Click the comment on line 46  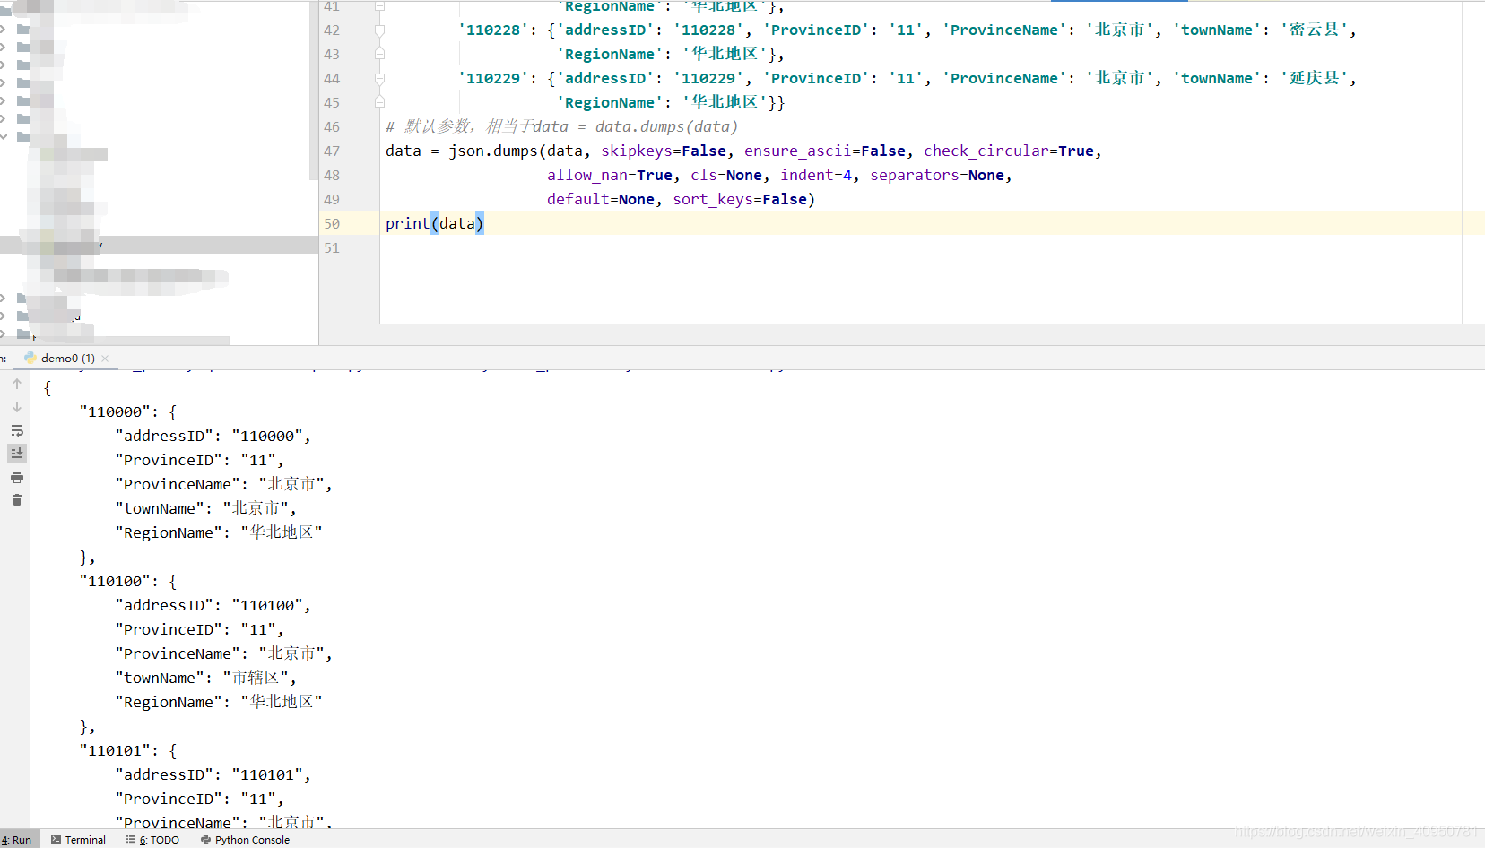click(562, 126)
